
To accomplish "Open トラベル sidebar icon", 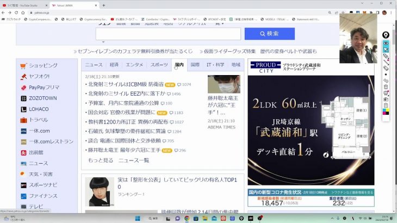I will coord(23,120).
